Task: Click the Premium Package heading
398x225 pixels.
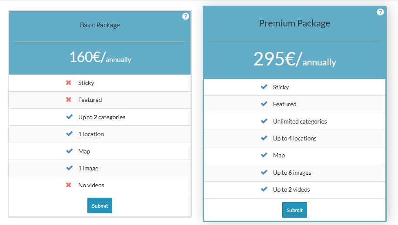Action: click(294, 23)
